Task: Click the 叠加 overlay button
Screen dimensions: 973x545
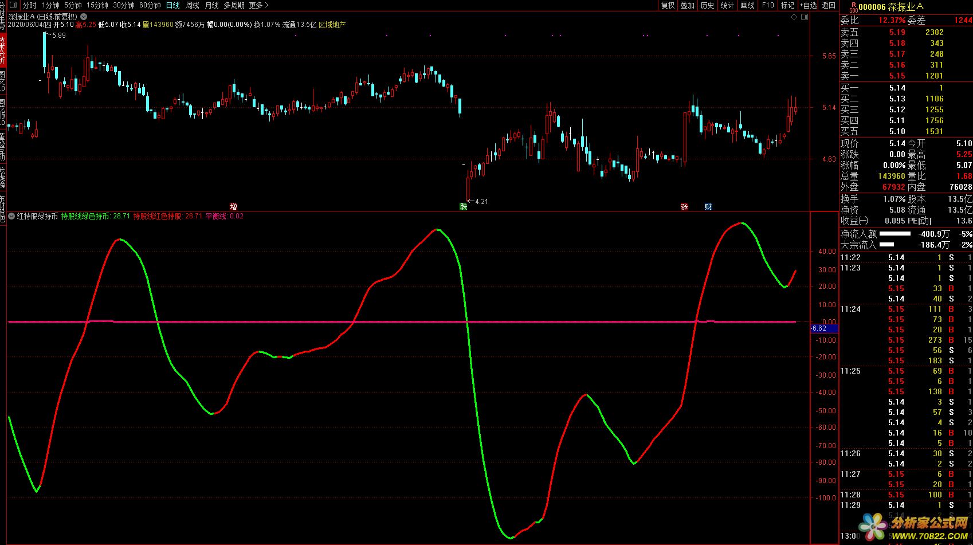Action: pyautogui.click(x=687, y=5)
